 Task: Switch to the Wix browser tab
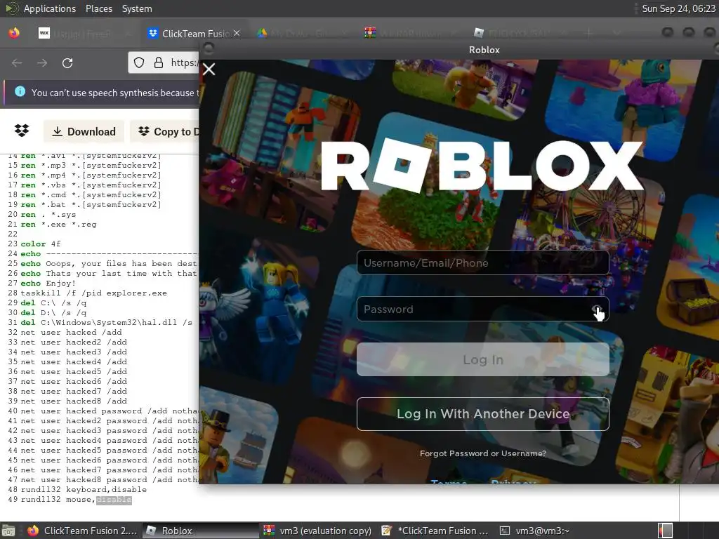pos(83,34)
